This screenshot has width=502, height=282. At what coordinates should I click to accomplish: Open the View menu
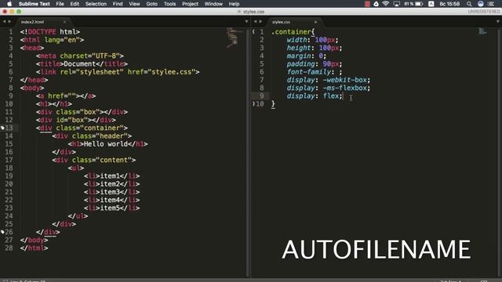[x=134, y=4]
